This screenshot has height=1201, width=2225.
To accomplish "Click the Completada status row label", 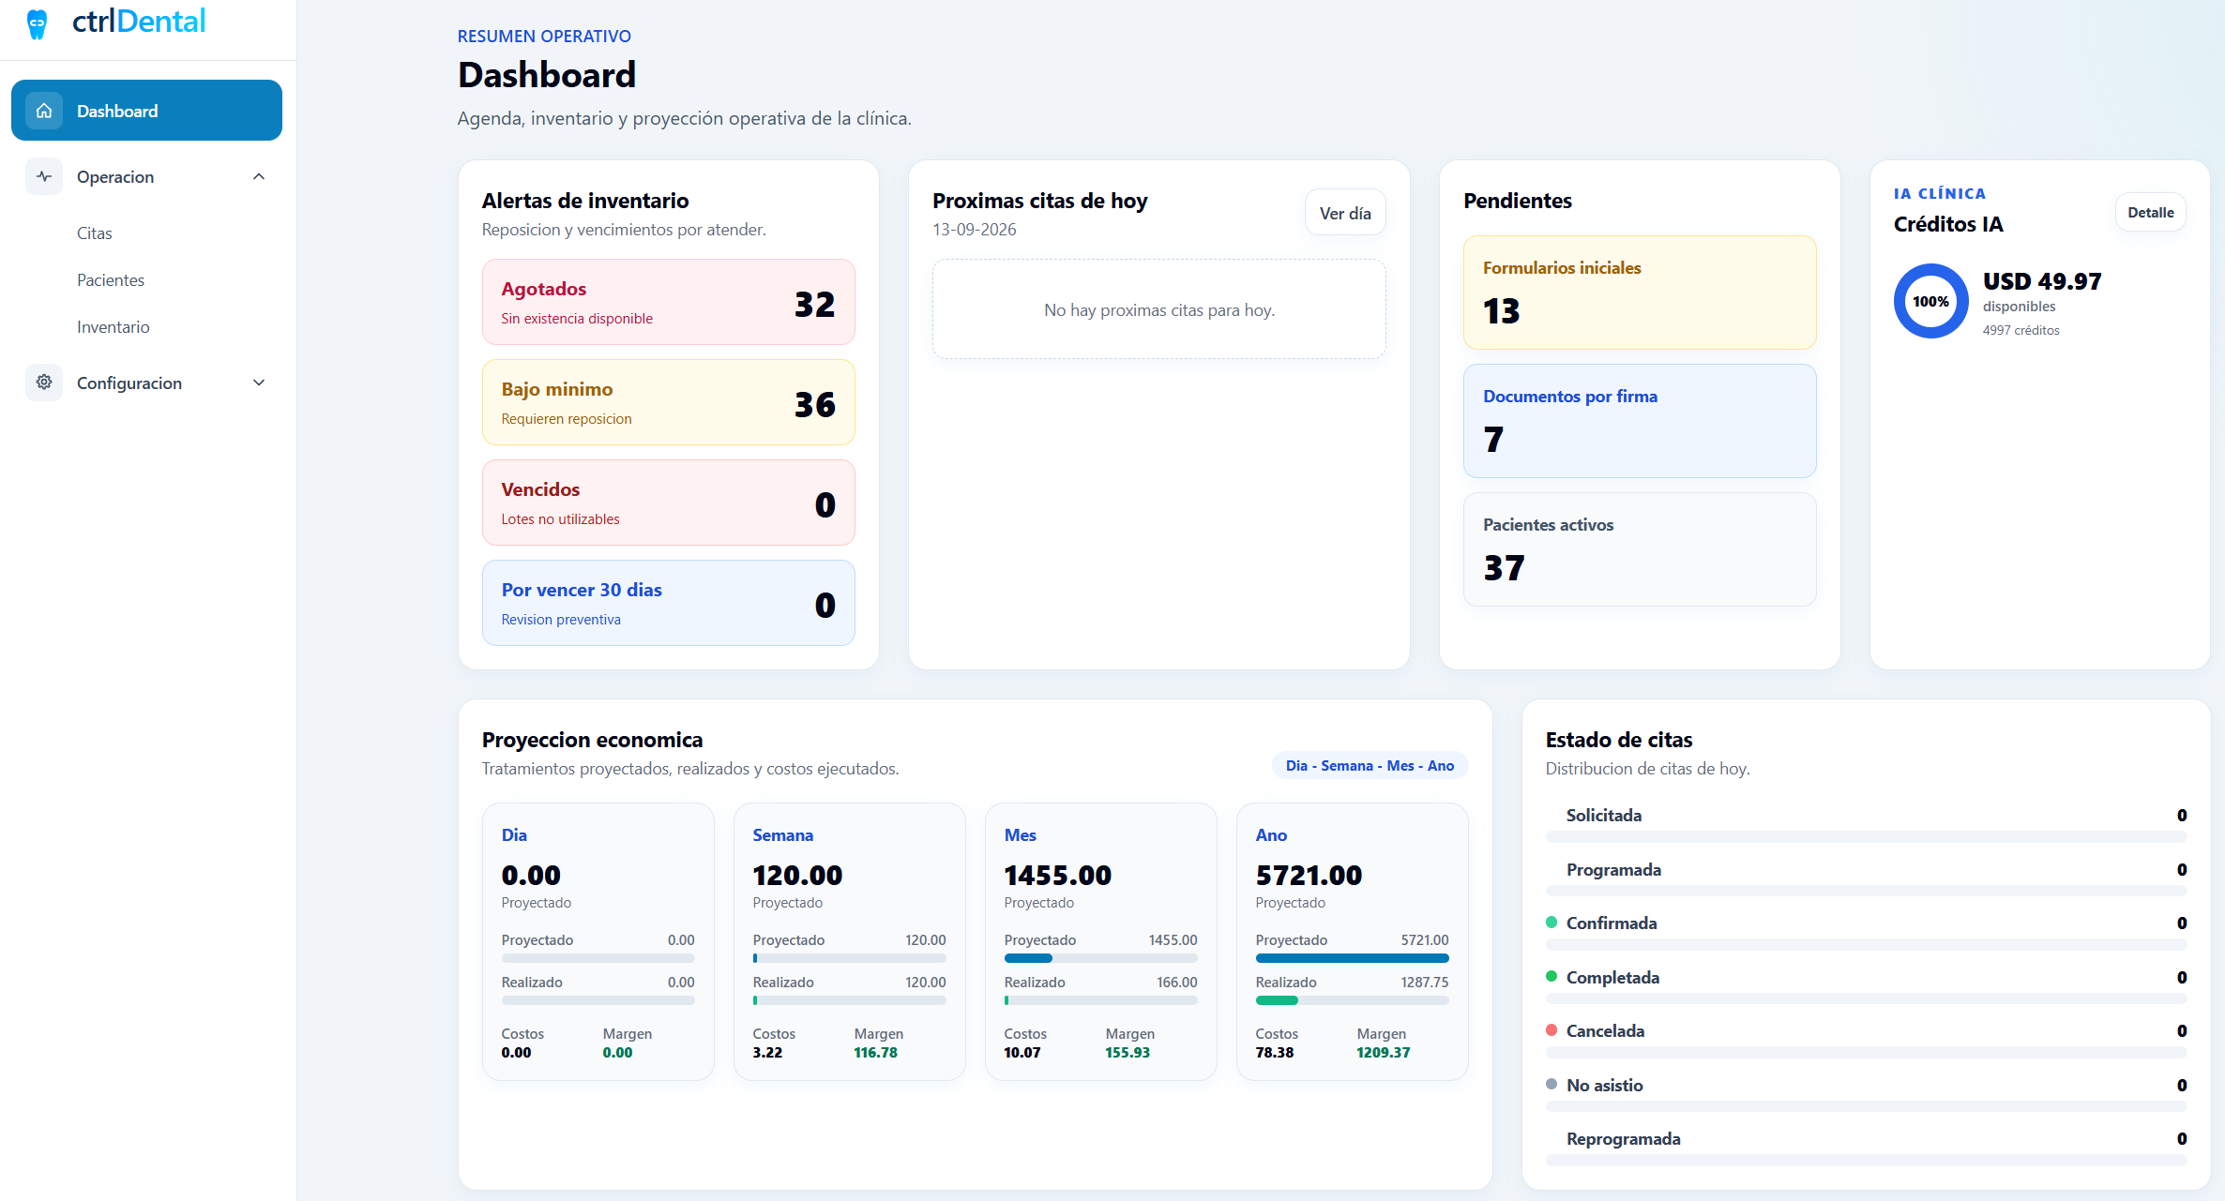I will [1612, 978].
